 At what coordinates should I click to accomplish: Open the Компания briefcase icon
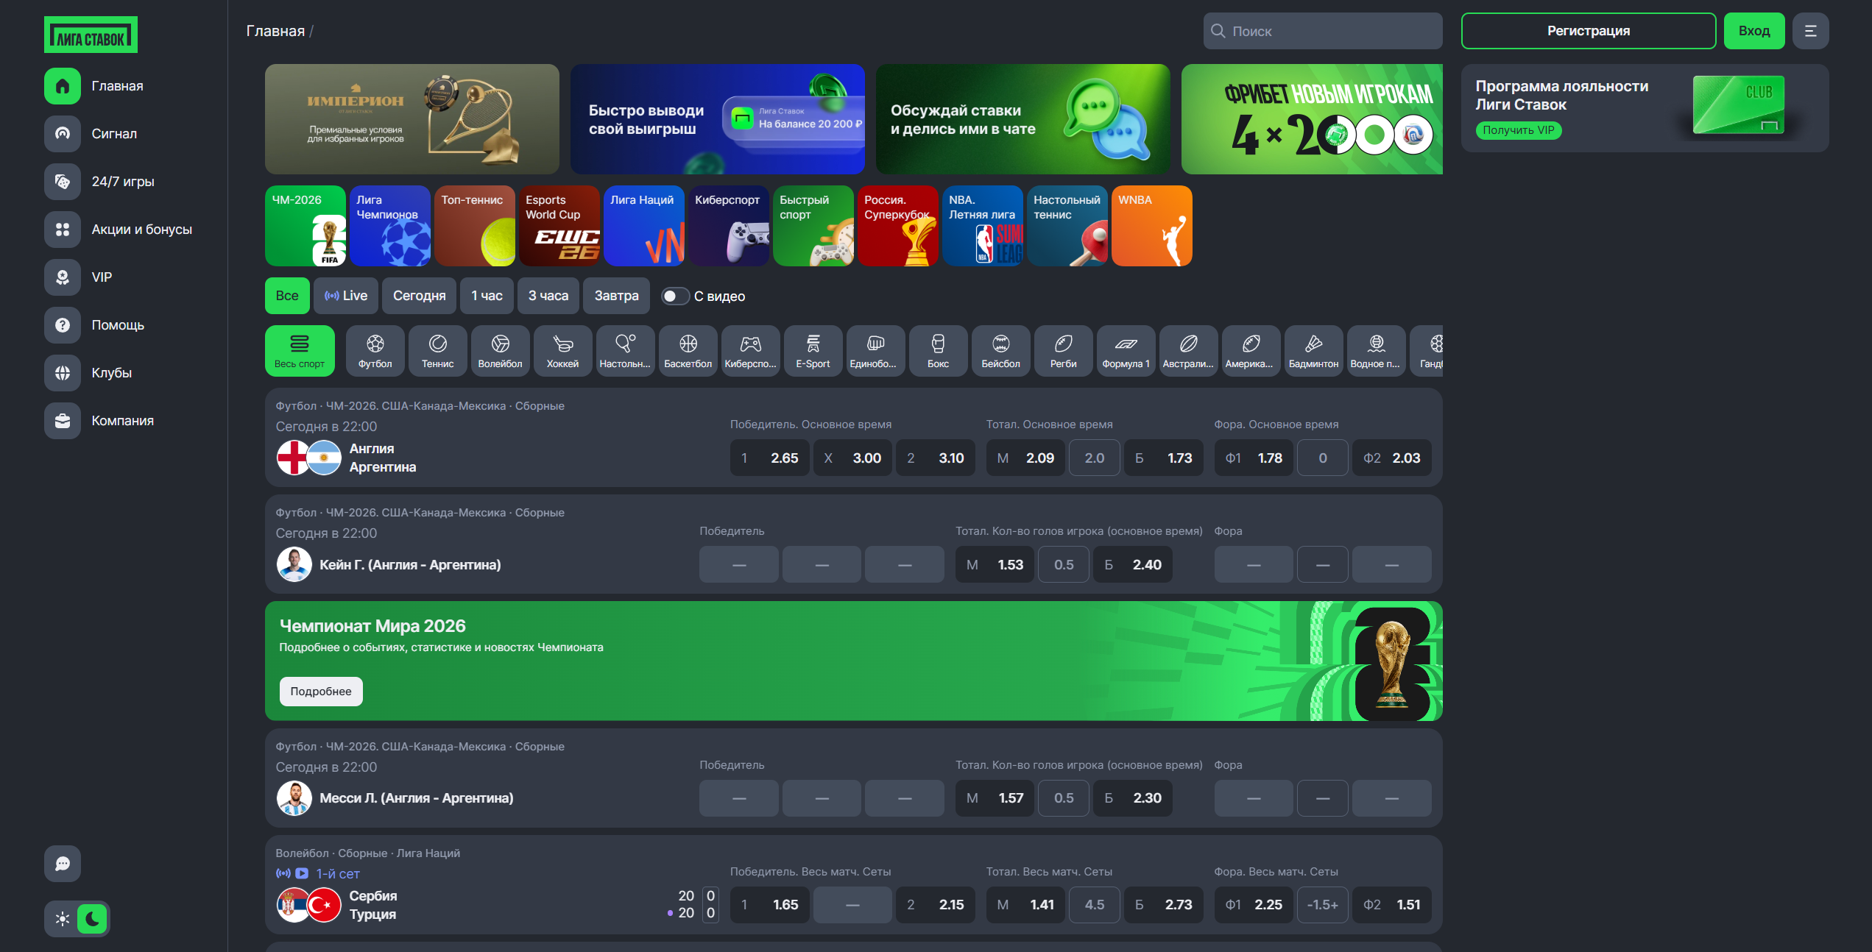tap(63, 421)
